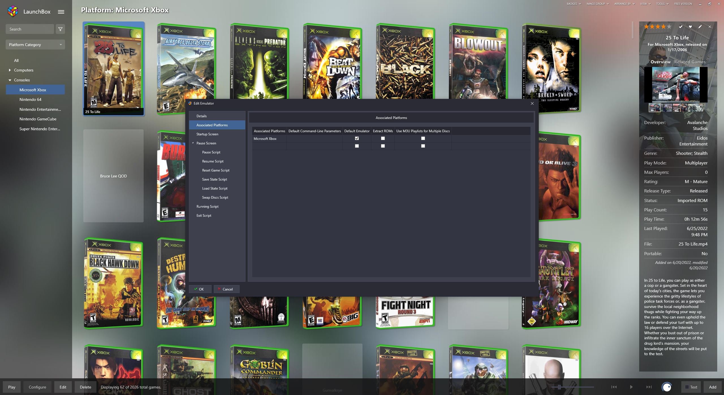724x395 pixels.
Task: Click the Add button
Action: [x=713, y=387]
